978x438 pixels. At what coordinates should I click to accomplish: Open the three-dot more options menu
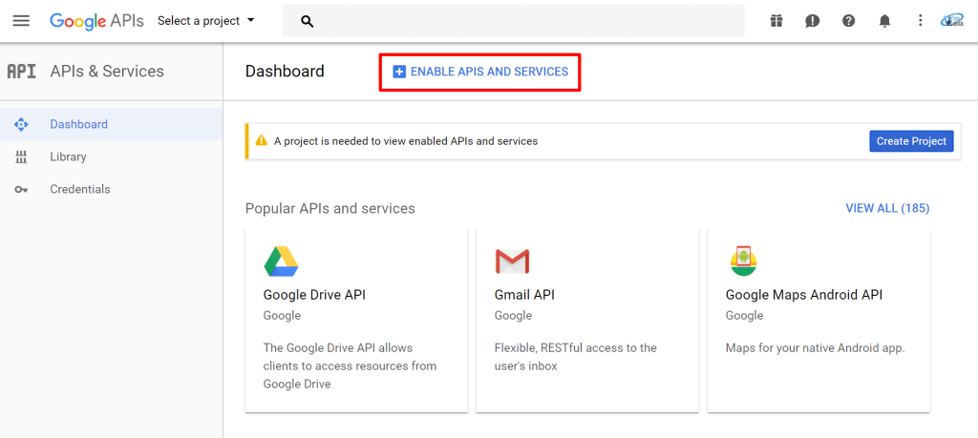[920, 21]
